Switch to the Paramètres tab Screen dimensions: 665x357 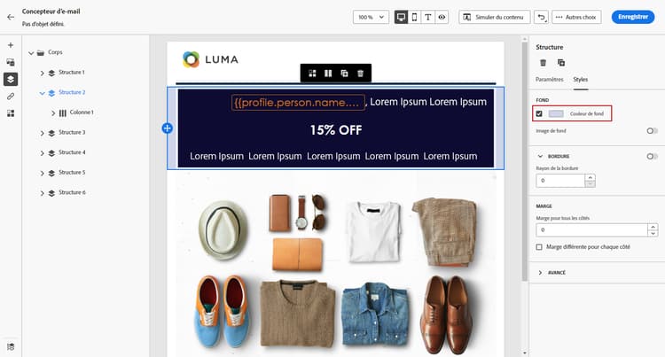click(x=549, y=79)
